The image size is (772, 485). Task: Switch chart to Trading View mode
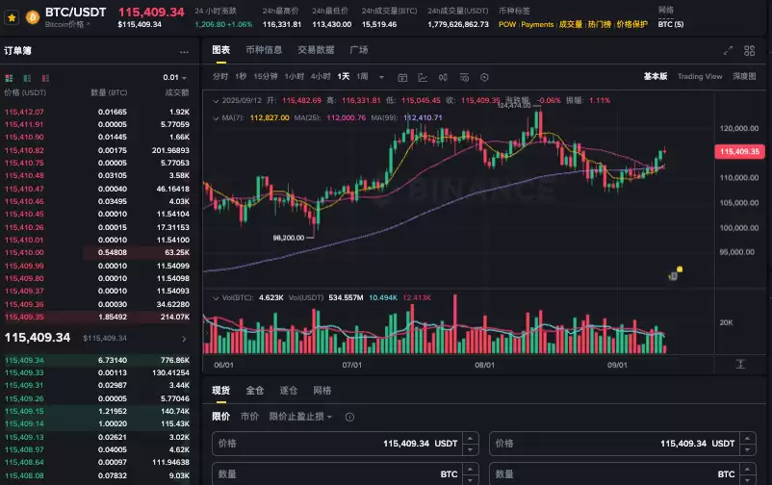point(700,76)
